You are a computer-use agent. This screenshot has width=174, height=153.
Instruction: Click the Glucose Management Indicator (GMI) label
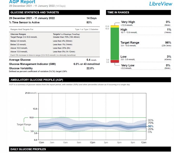coord(32,64)
